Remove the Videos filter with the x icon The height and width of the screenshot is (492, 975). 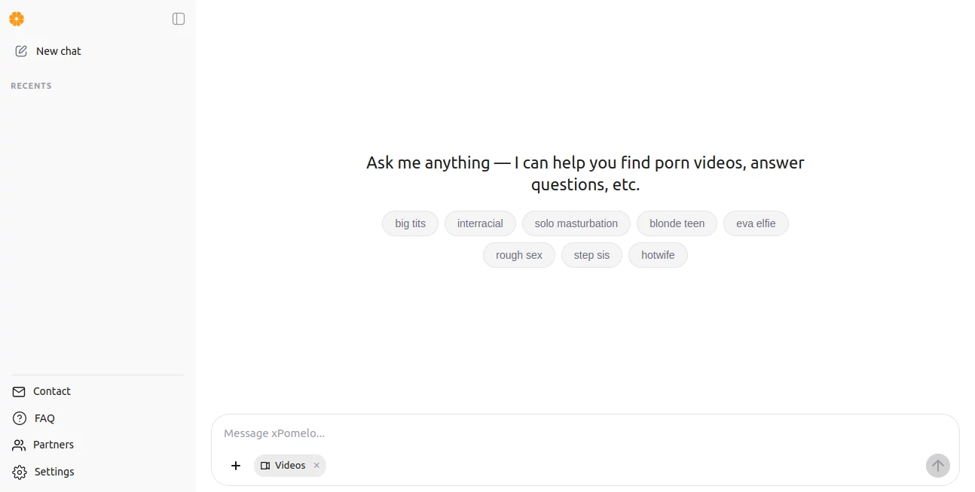pyautogui.click(x=316, y=466)
